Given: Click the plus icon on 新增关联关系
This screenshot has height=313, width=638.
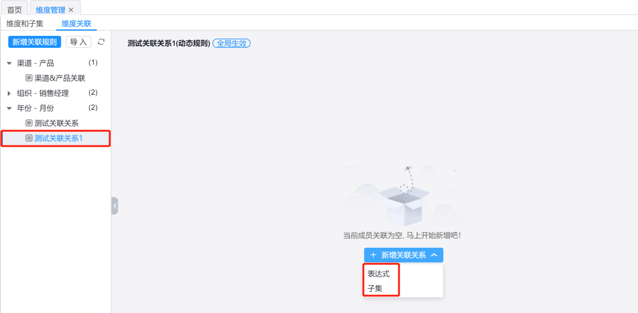Looking at the screenshot, I should pos(373,255).
